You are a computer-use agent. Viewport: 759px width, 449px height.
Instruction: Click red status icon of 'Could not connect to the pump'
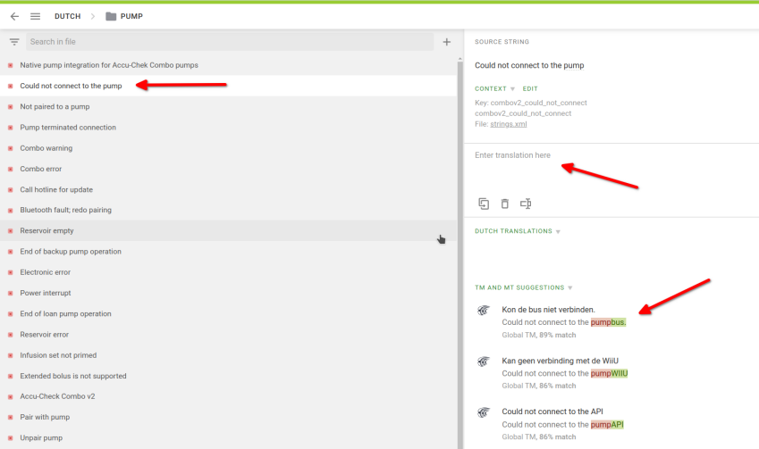click(10, 86)
